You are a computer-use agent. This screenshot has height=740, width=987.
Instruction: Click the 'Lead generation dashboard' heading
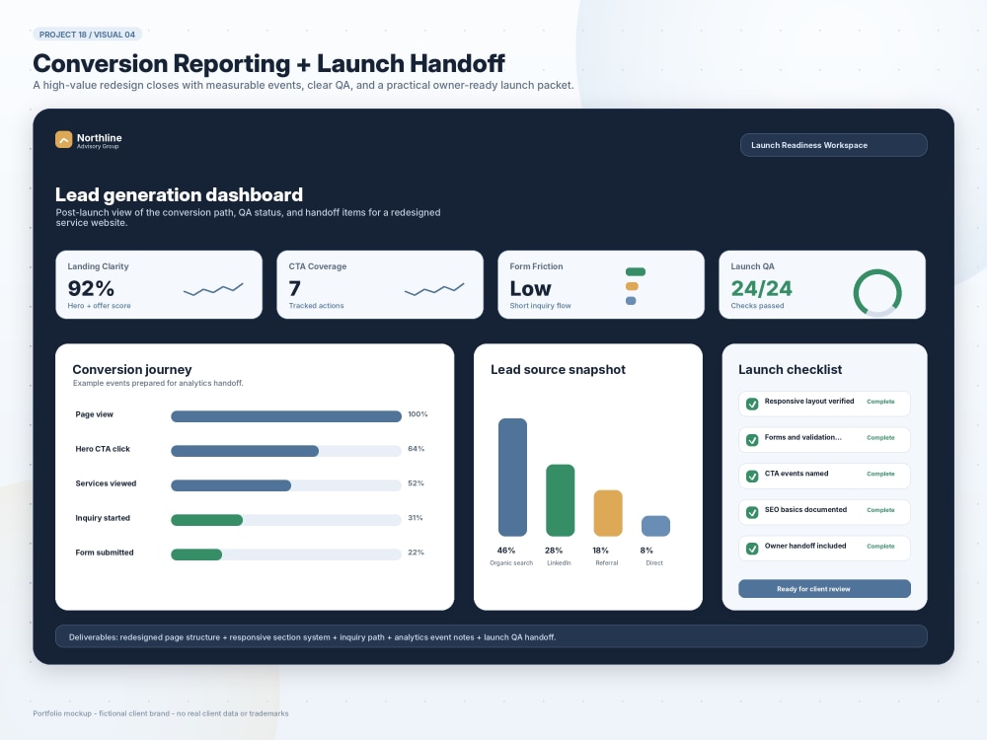[179, 194]
